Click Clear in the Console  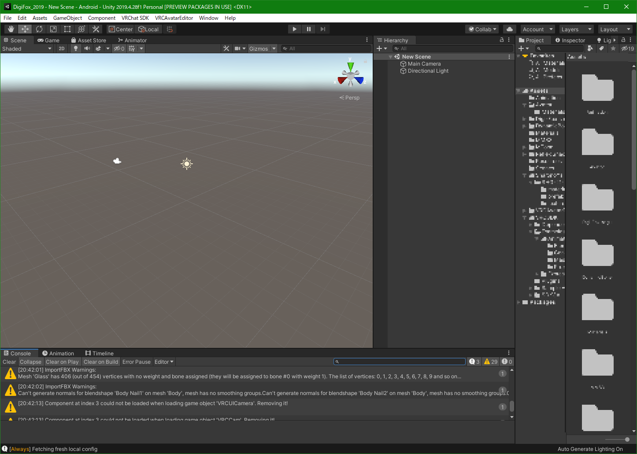tap(9, 362)
